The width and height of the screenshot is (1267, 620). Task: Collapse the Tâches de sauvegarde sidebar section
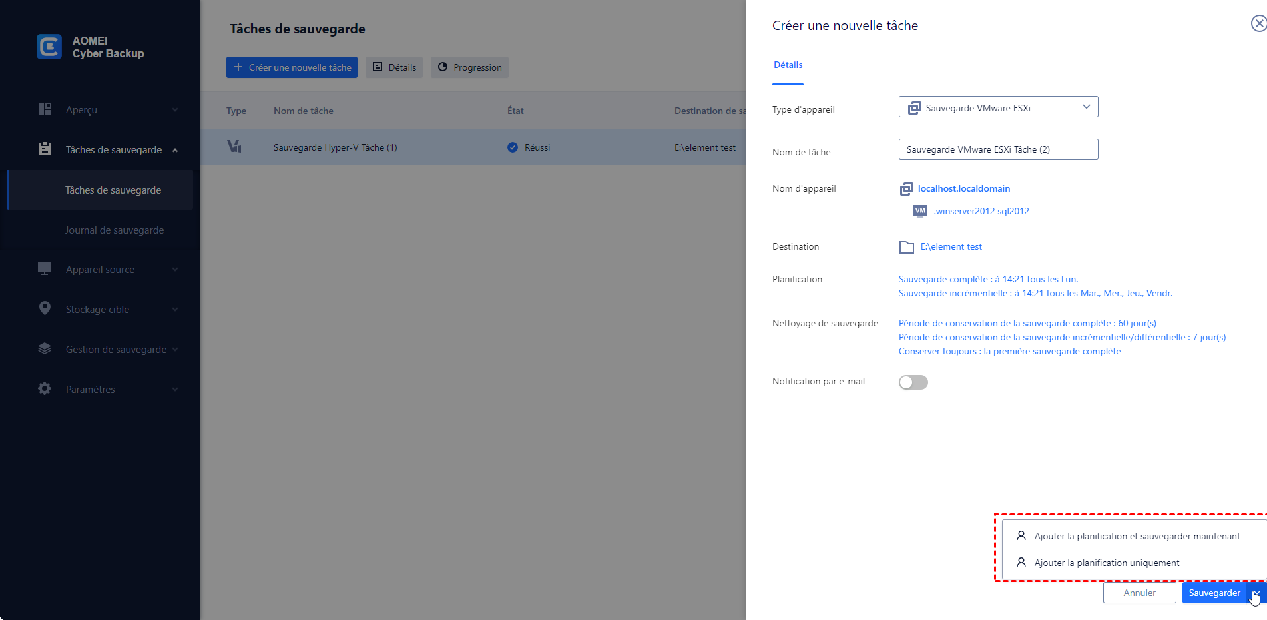click(x=175, y=150)
